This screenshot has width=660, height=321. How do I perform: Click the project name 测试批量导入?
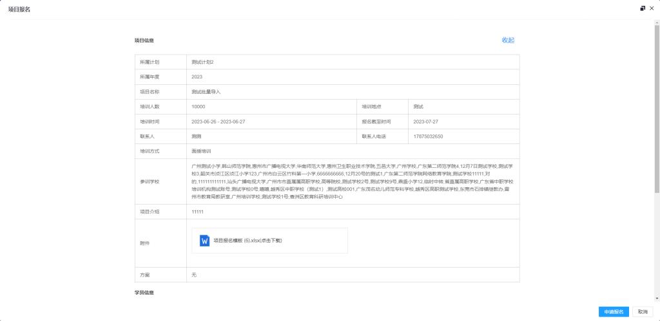206,92
